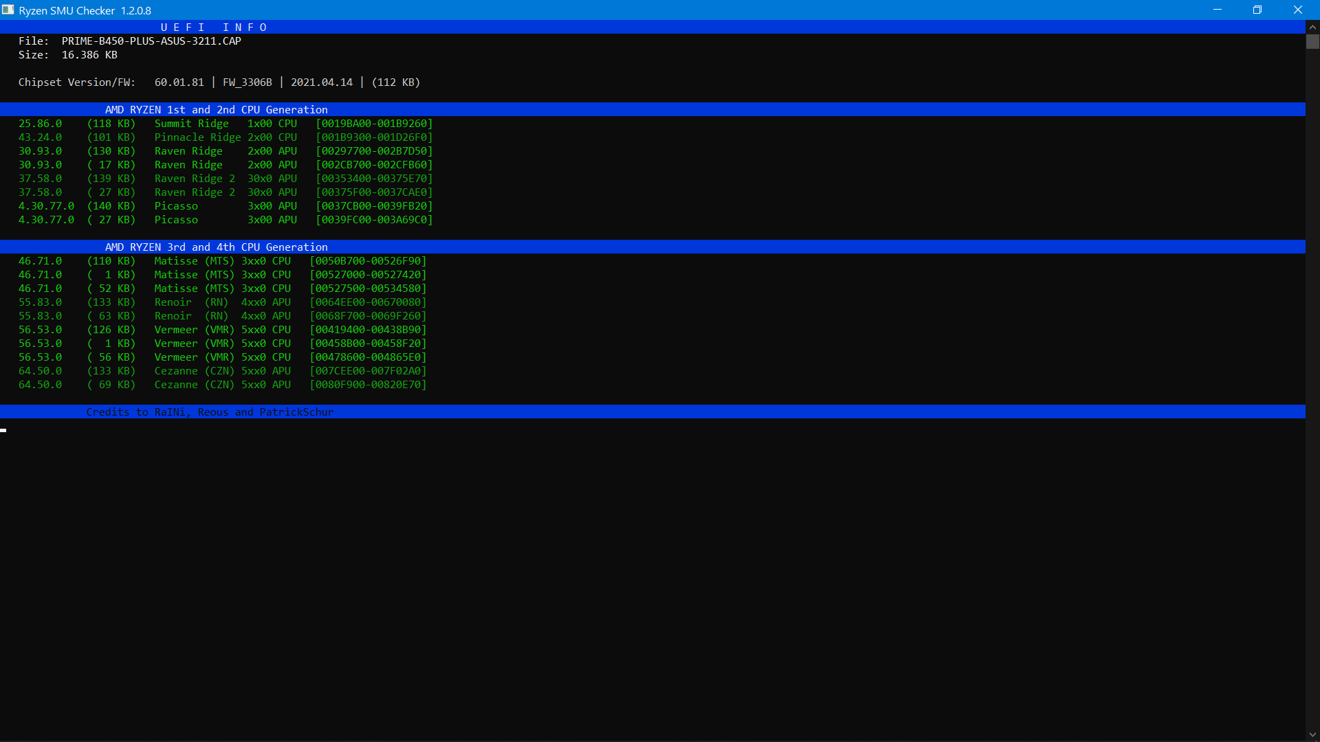
Task: Click the scrollbar up arrow
Action: click(1312, 26)
